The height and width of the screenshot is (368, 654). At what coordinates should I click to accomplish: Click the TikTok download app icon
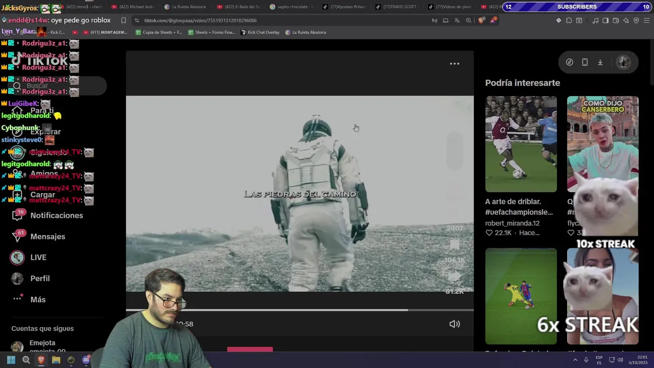(600, 62)
